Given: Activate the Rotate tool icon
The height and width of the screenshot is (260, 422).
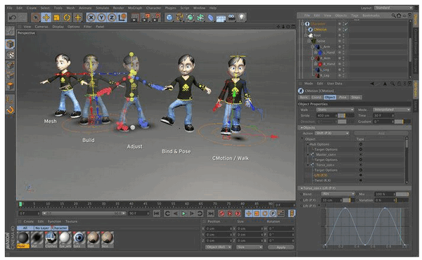Looking at the screenshot, I should 67,18.
